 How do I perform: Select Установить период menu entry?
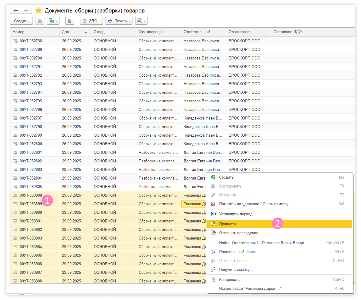click(x=237, y=214)
